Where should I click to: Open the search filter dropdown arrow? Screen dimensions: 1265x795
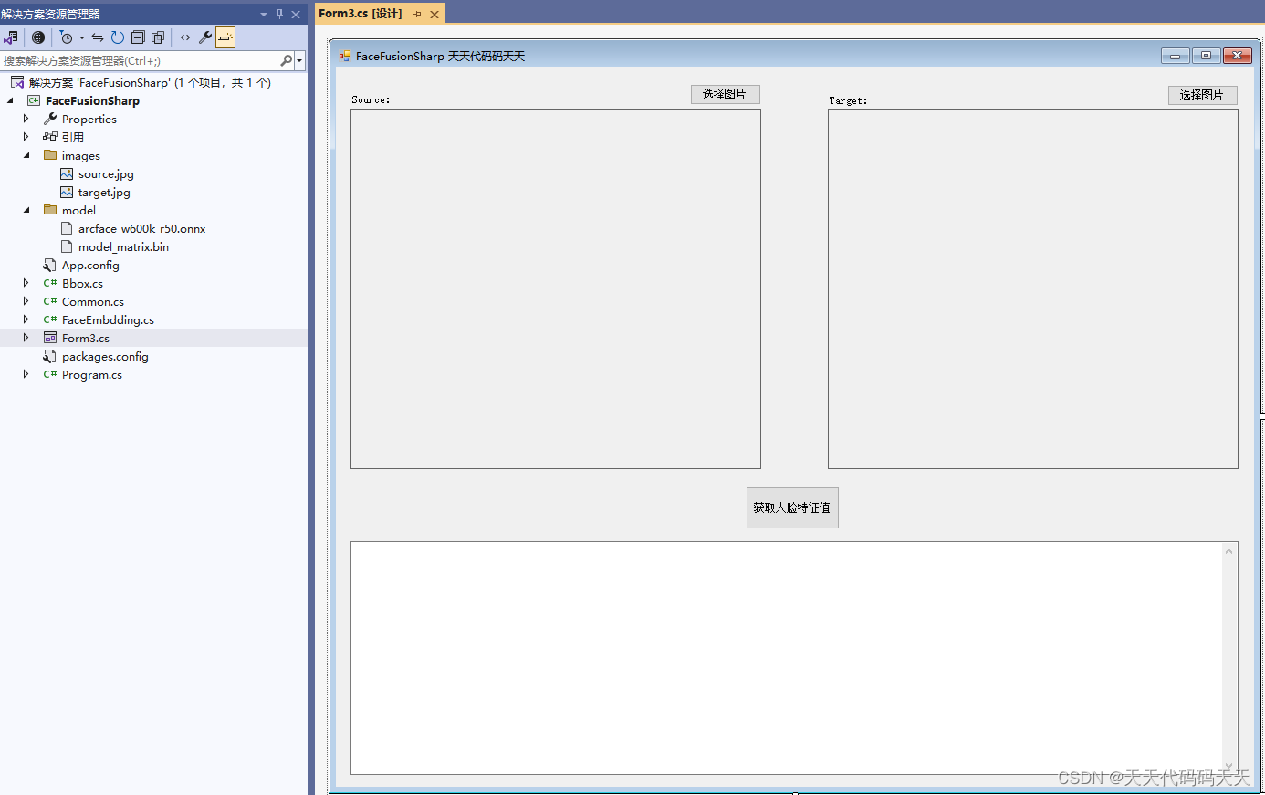pyautogui.click(x=298, y=59)
